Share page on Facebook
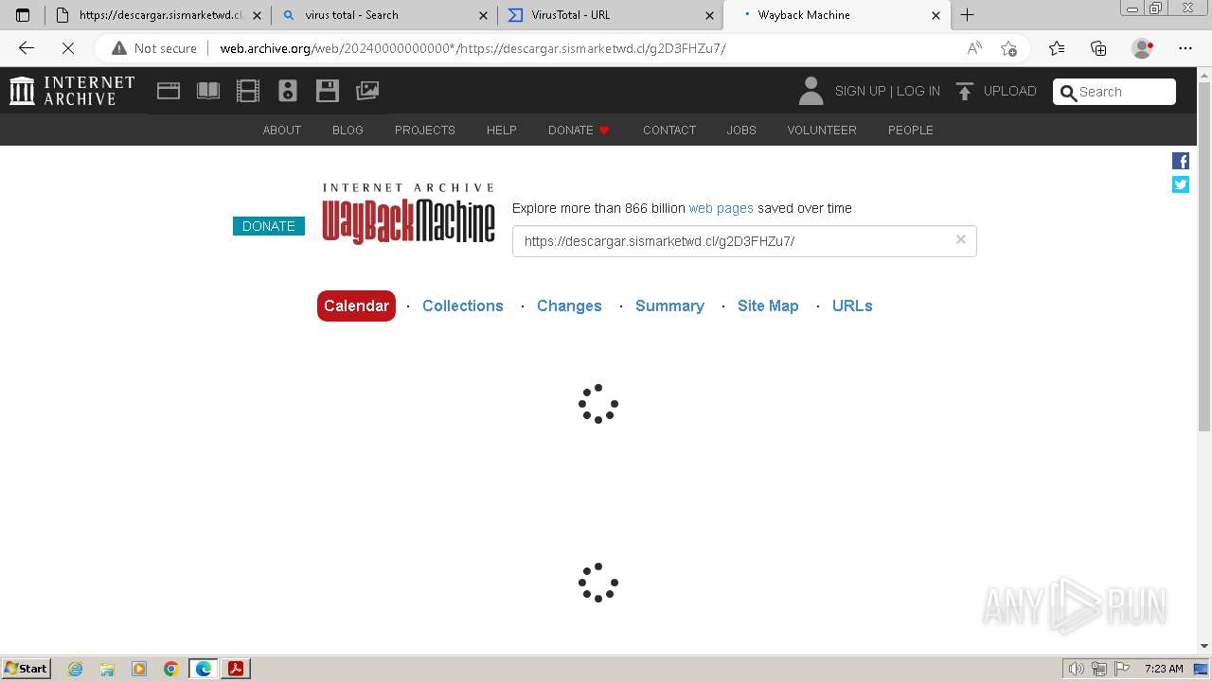 1181,161
